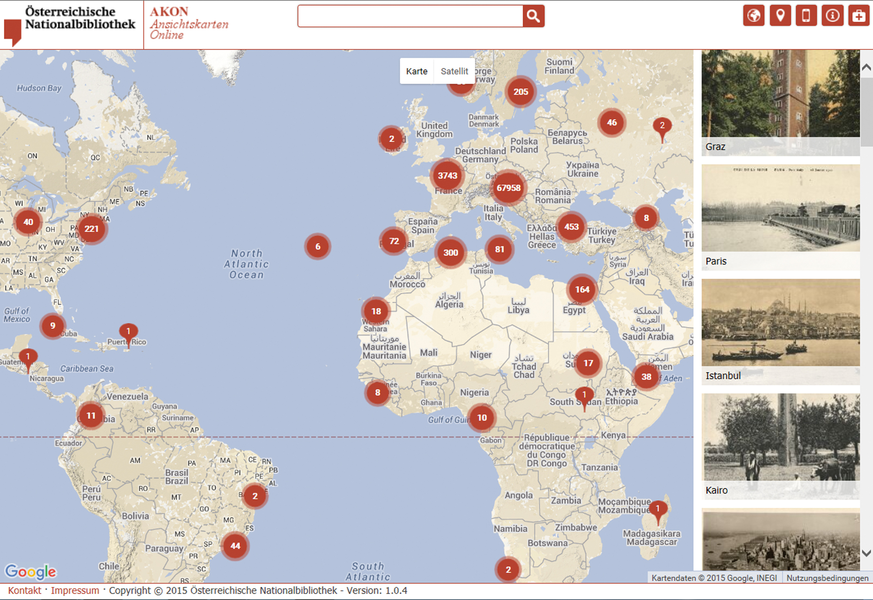Click the globe icon in the header
The image size is (873, 600).
(x=753, y=16)
